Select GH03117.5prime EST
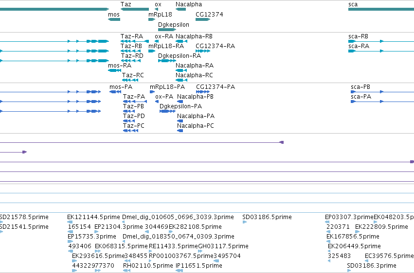 click(200, 251)
